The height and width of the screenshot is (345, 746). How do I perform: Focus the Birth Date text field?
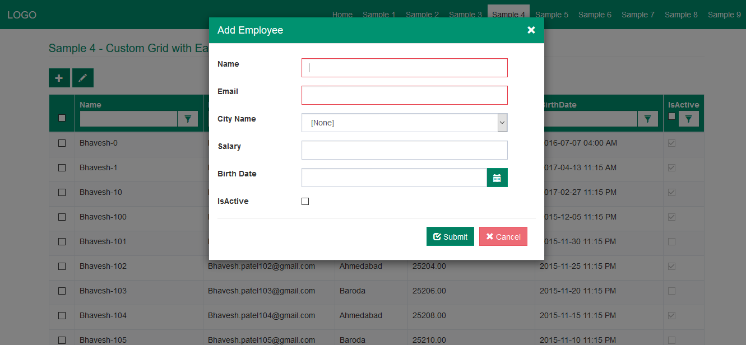(395, 178)
